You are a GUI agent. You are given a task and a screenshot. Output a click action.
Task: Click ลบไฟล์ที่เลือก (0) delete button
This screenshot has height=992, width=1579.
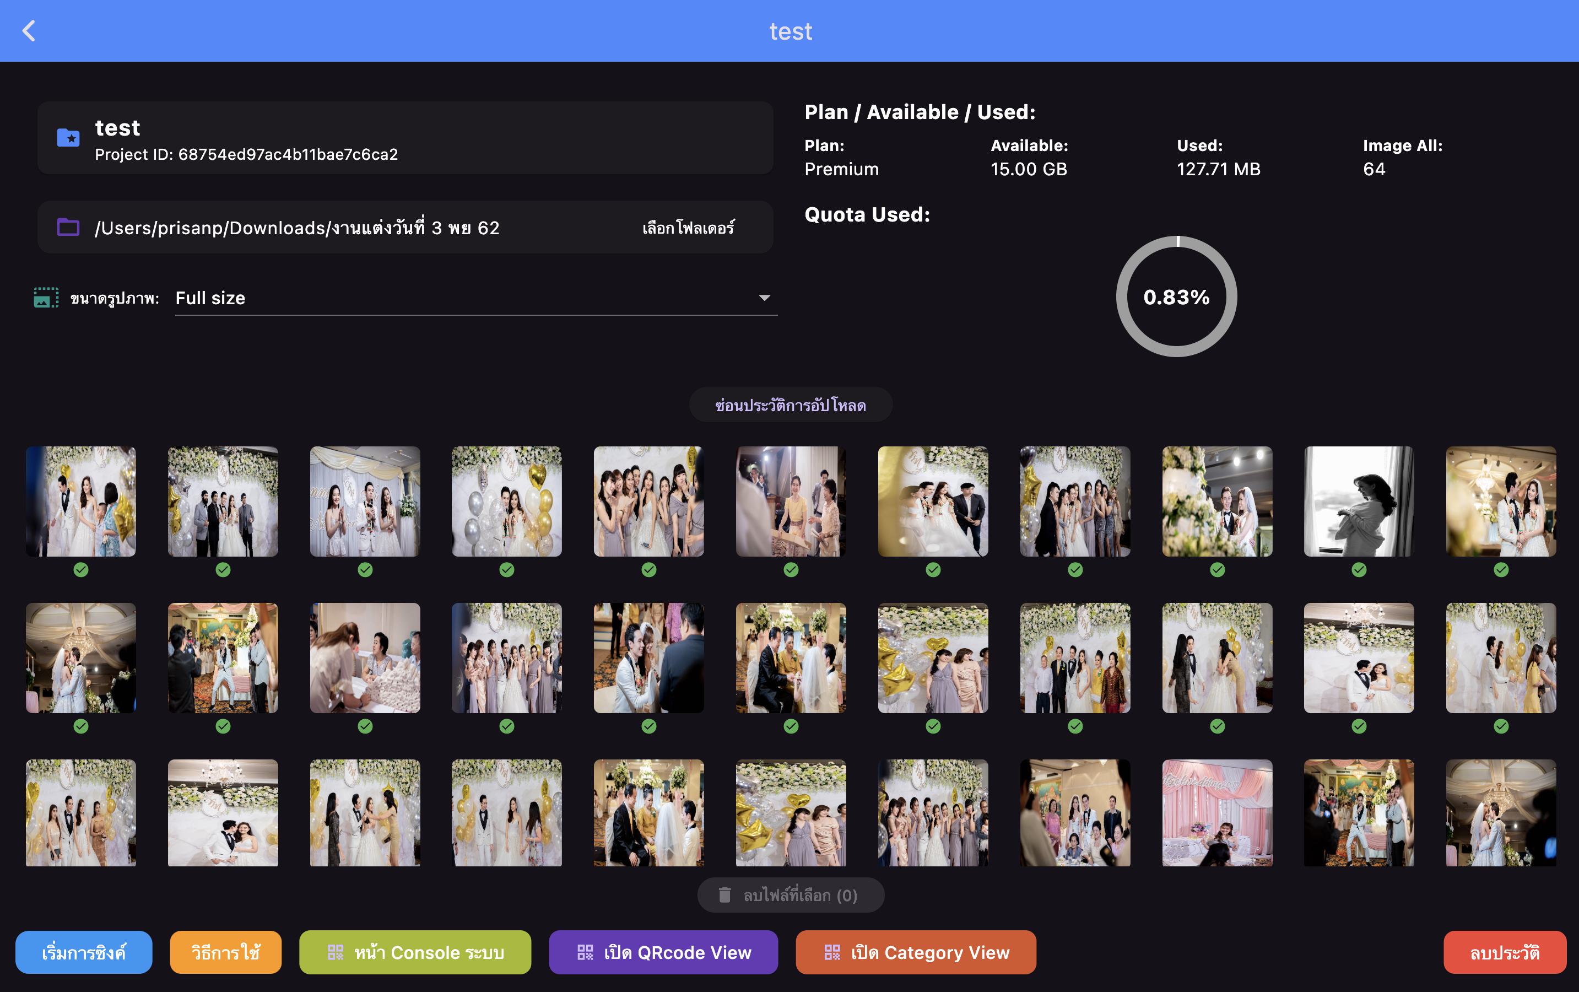[790, 895]
